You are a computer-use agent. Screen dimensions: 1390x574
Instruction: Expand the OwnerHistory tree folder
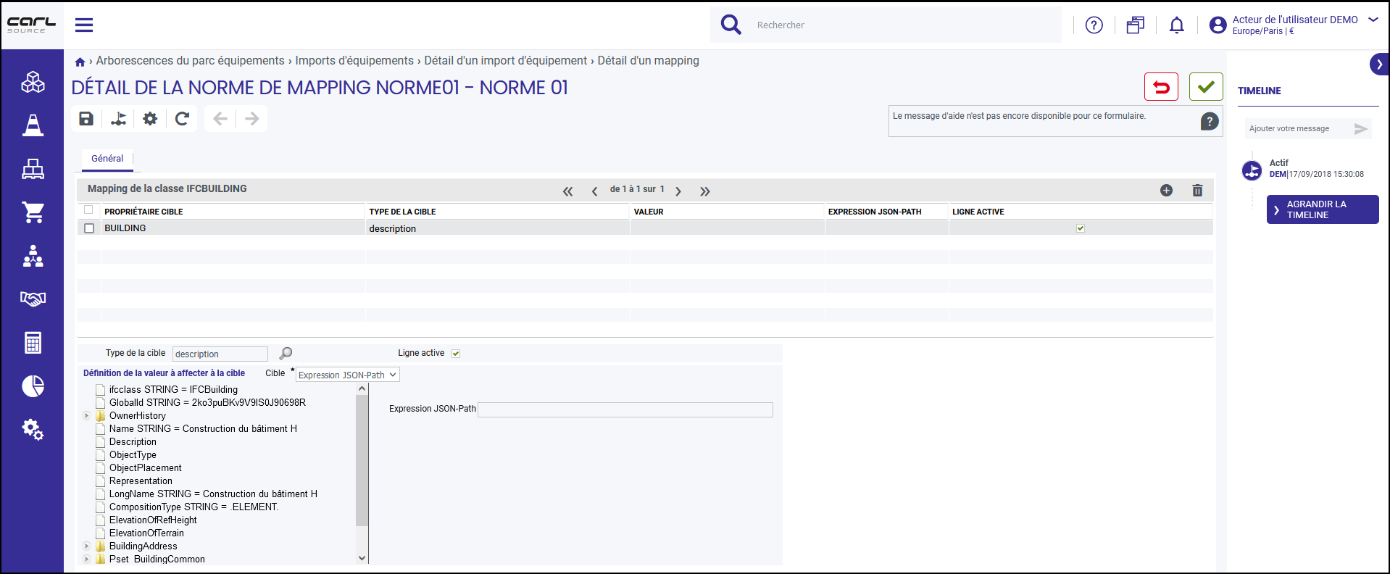pyautogui.click(x=86, y=416)
